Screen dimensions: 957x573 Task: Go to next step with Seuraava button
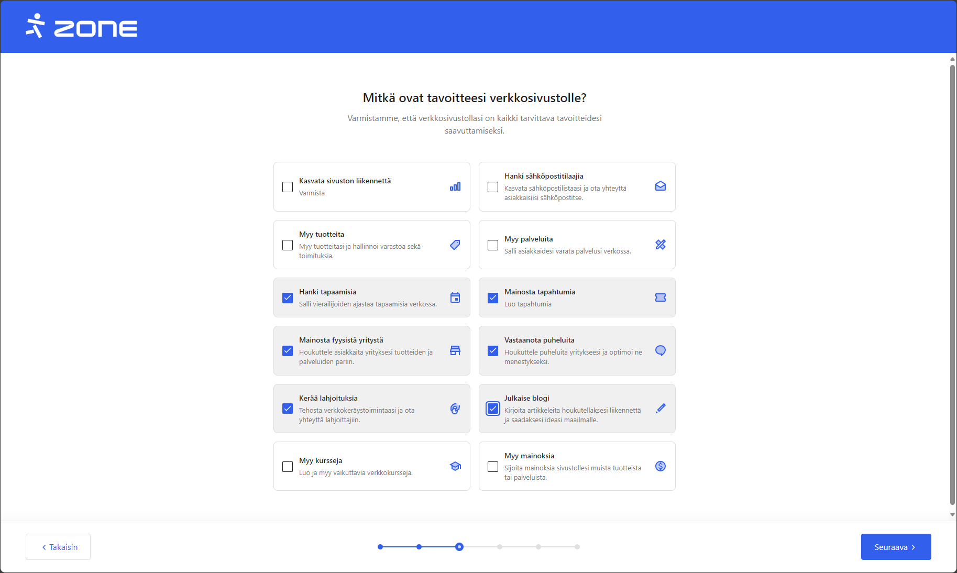[896, 547]
